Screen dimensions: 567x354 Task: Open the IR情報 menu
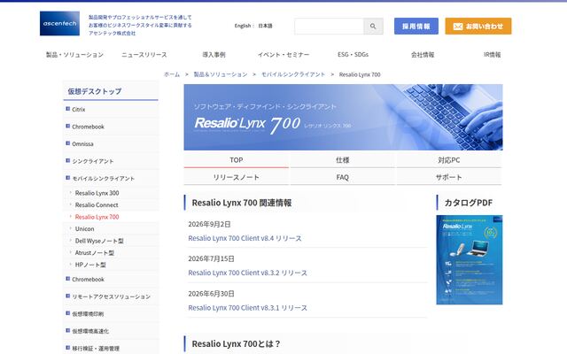pos(493,55)
